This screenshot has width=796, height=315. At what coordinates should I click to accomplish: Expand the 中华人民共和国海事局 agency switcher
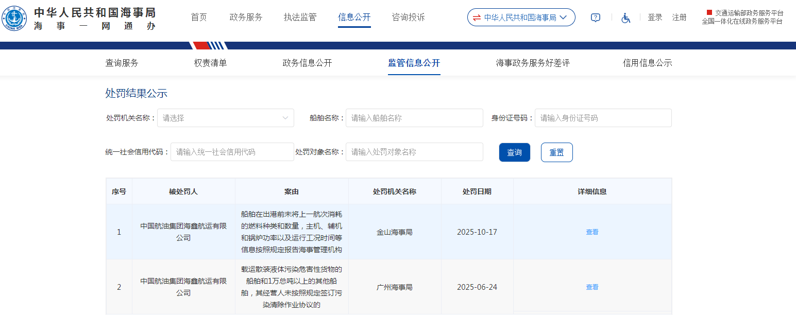[521, 17]
